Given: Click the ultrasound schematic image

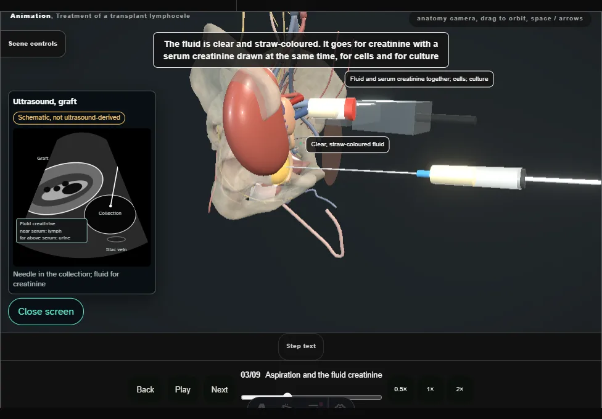Looking at the screenshot, I should click(82, 197).
